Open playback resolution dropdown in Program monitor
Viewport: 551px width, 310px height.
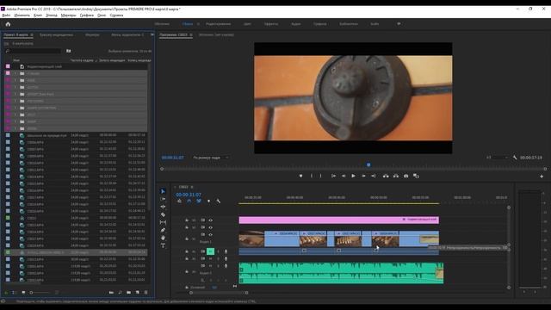pyautogui.click(x=498, y=158)
